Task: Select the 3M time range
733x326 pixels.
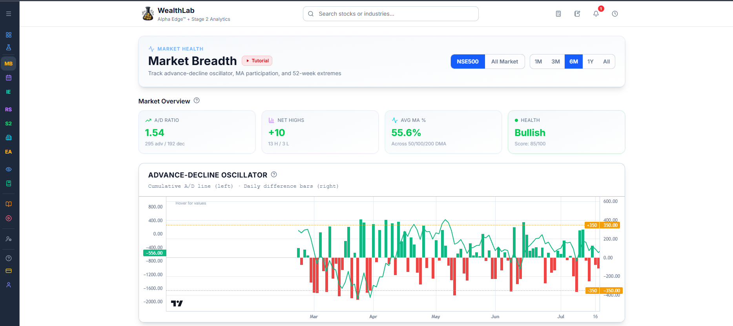Action: pyautogui.click(x=556, y=62)
